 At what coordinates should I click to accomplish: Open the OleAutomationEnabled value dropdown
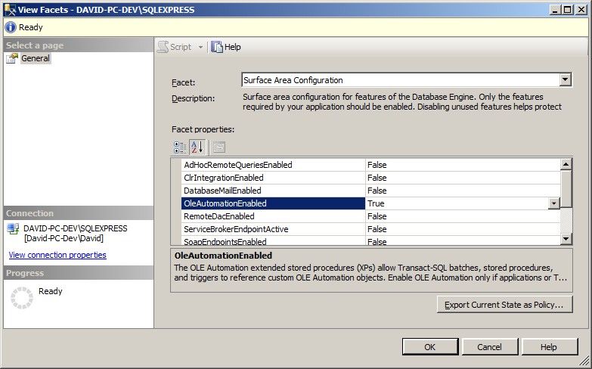(553, 203)
